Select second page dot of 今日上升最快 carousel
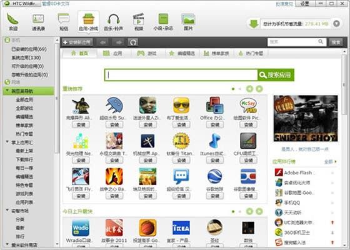 pyautogui.click(x=240, y=211)
